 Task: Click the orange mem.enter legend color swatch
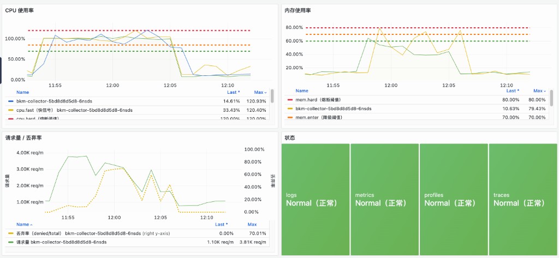[x=290, y=117]
